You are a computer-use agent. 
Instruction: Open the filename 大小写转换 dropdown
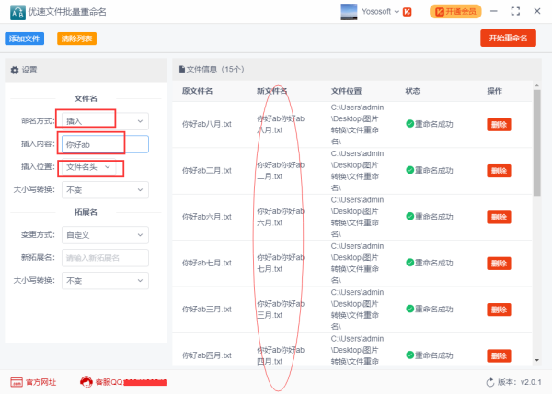(x=103, y=189)
